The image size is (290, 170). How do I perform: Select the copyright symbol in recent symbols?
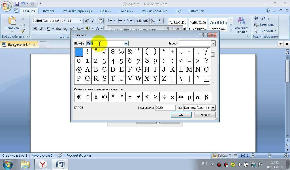[104, 97]
